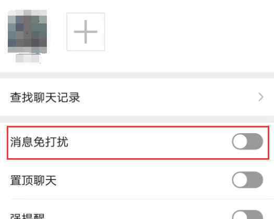Click the blurred name under the avatar

coord(28,58)
